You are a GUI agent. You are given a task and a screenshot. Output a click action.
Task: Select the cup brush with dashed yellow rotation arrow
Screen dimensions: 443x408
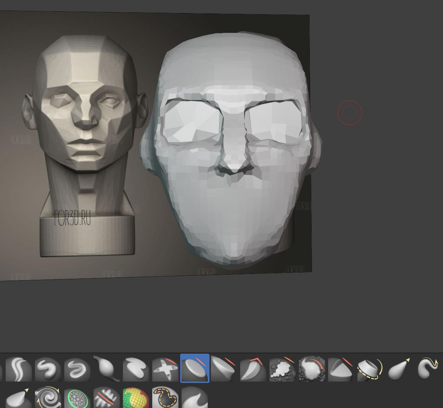370,369
